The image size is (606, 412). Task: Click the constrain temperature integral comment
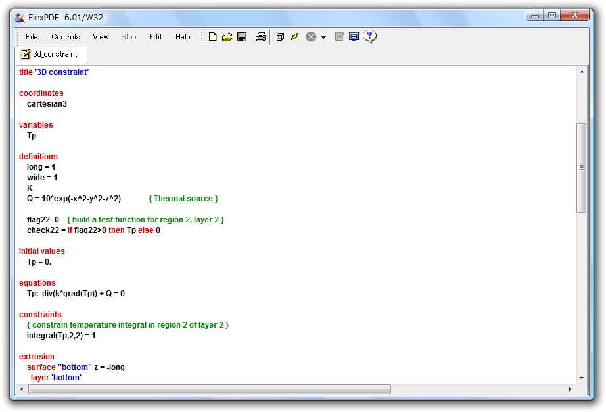(x=128, y=325)
